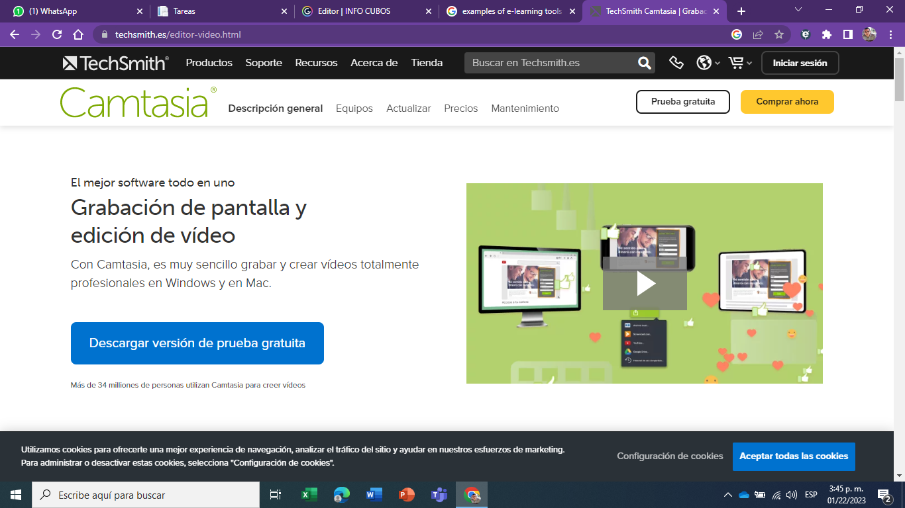Open the shopping cart icon
Viewport: 905px width, 508px height.
click(x=736, y=62)
